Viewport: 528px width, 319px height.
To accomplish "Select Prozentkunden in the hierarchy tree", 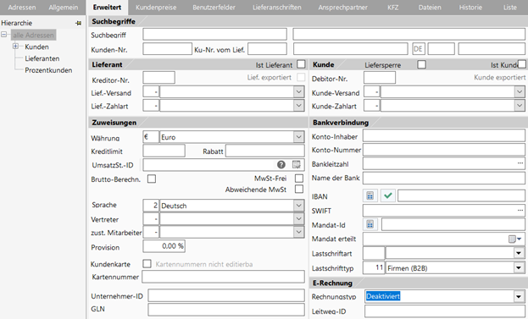I will coord(48,70).
